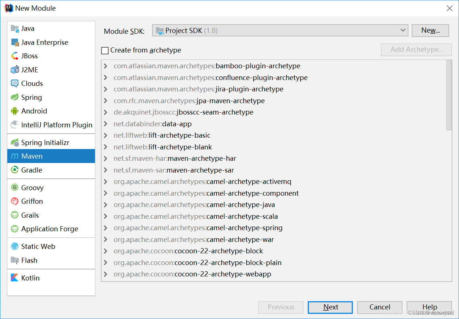Select cocoon-22-archetype-webapp row
Viewport: 459px width, 319px height.
coord(274,274)
